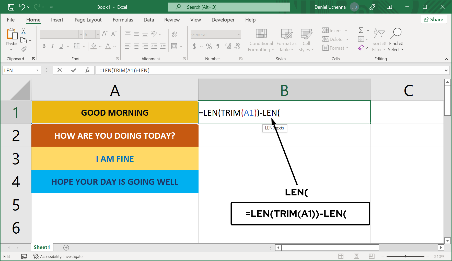
Task: Open Insert Function fx dialog
Action: 87,70
